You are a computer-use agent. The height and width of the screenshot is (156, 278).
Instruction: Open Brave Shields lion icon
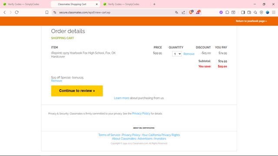coord(191,12)
